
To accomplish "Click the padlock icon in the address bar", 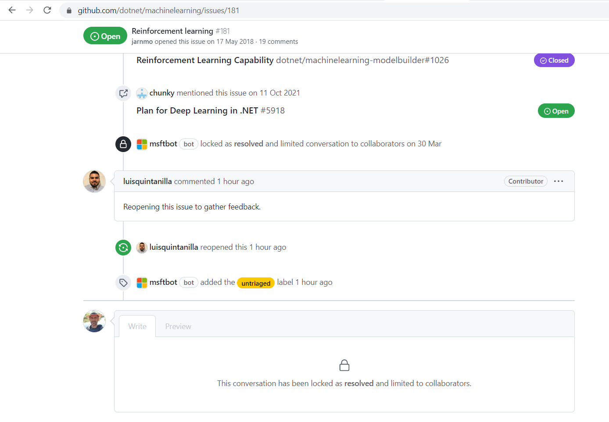I will [x=68, y=10].
